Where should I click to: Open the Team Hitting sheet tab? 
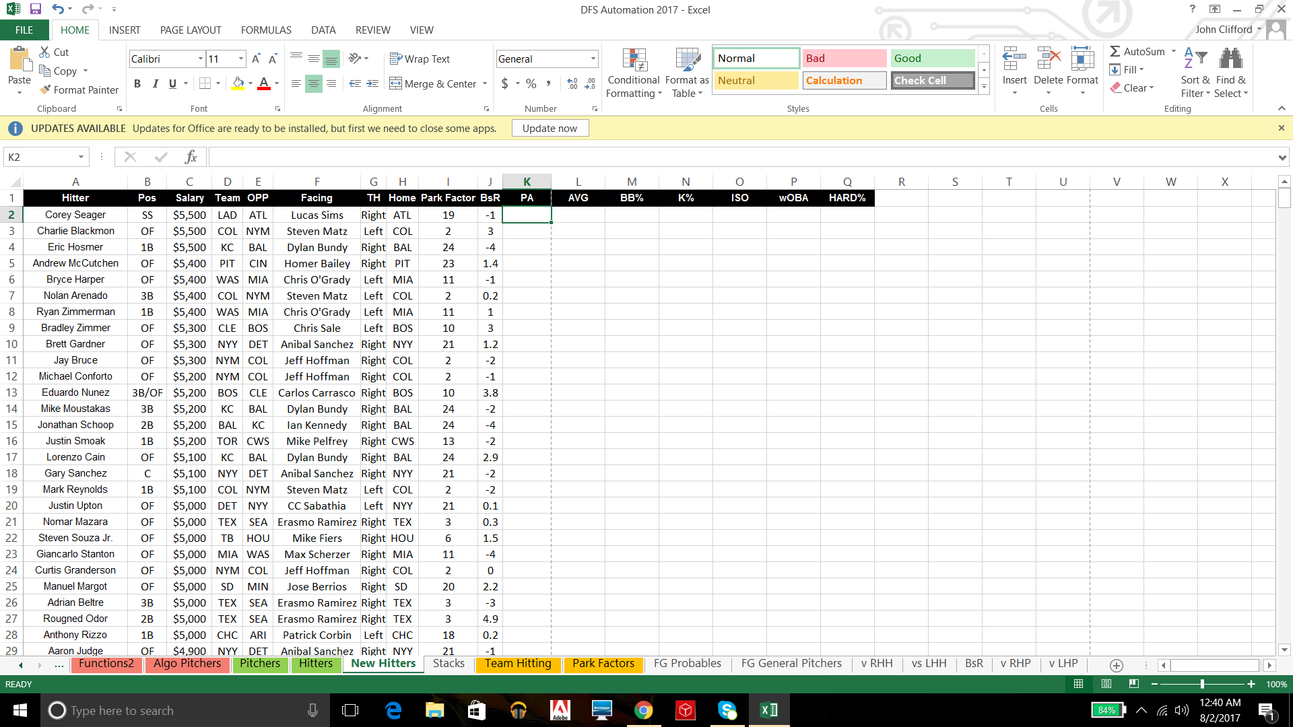click(518, 664)
